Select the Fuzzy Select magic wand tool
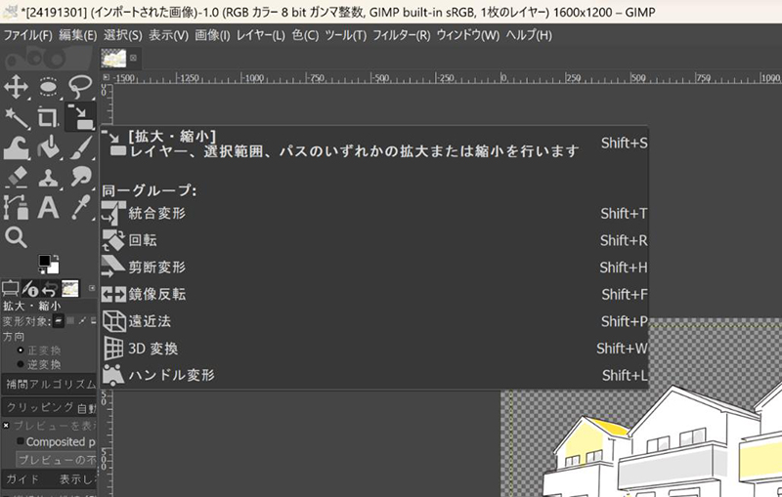The width and height of the screenshot is (782, 497). (16, 117)
